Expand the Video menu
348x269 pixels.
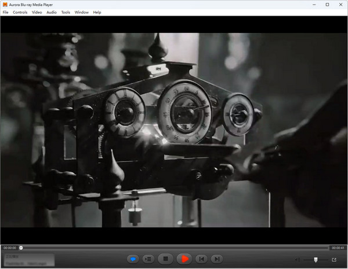click(x=37, y=12)
